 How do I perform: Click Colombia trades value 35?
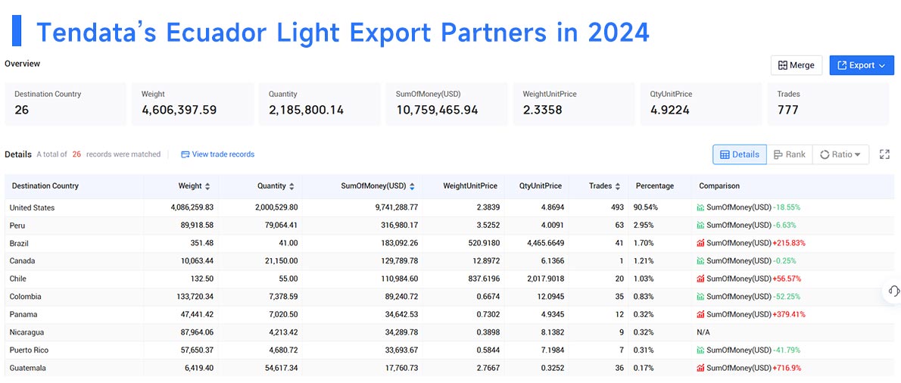pos(619,297)
